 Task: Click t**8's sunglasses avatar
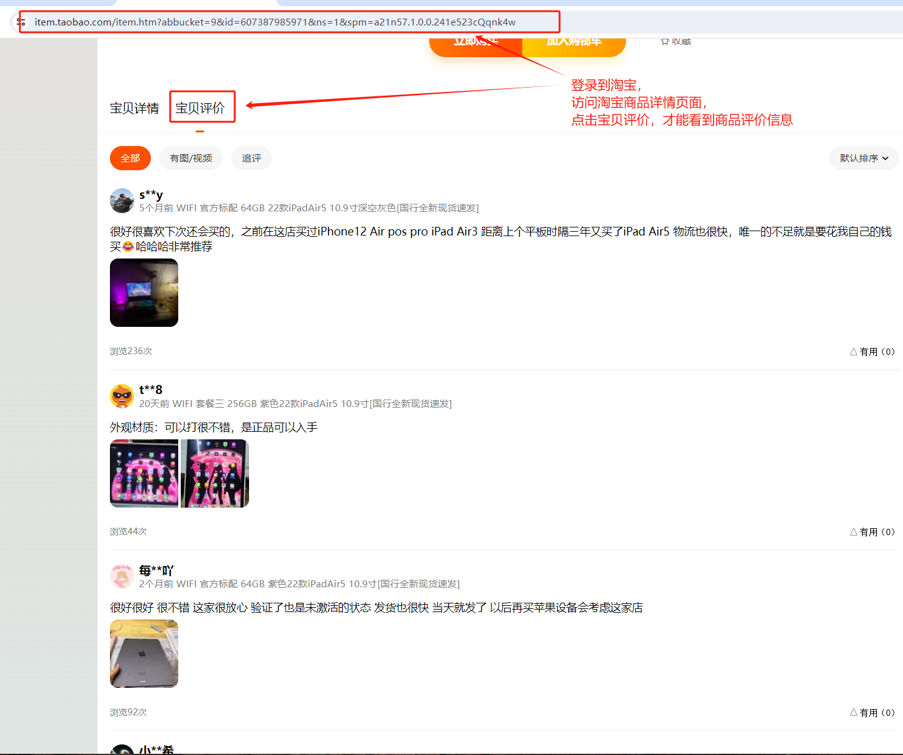click(x=122, y=396)
